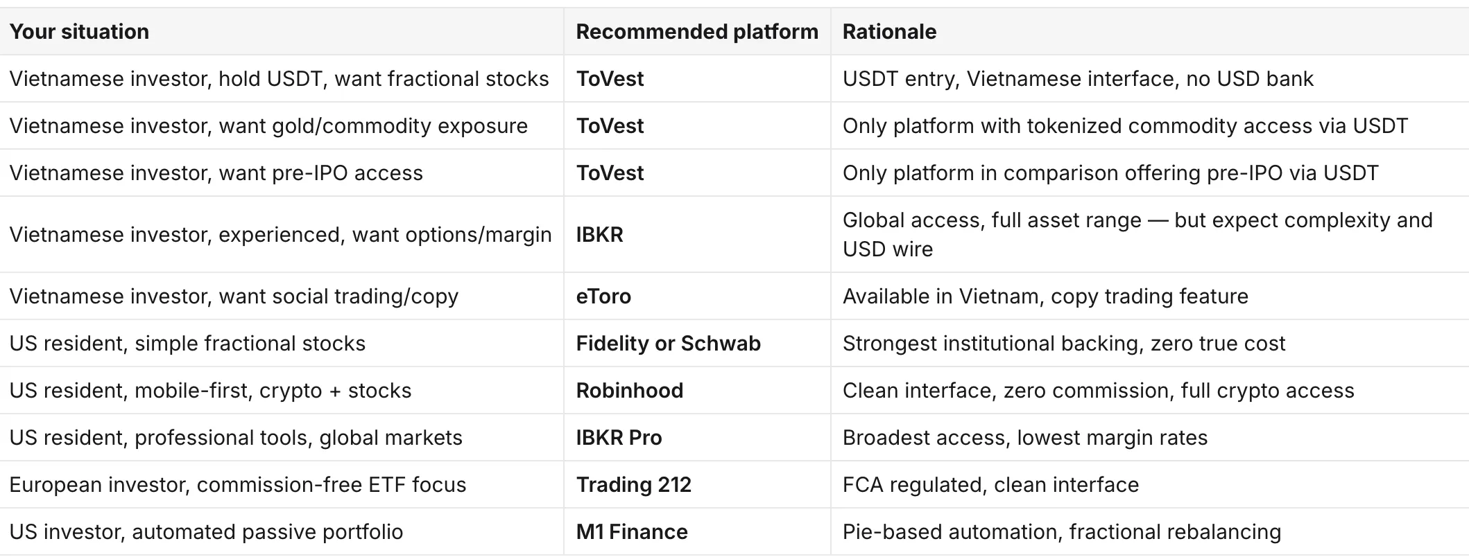Select ToVest in the fractional stocks row
This screenshot has height=557, width=1469.
click(x=610, y=79)
